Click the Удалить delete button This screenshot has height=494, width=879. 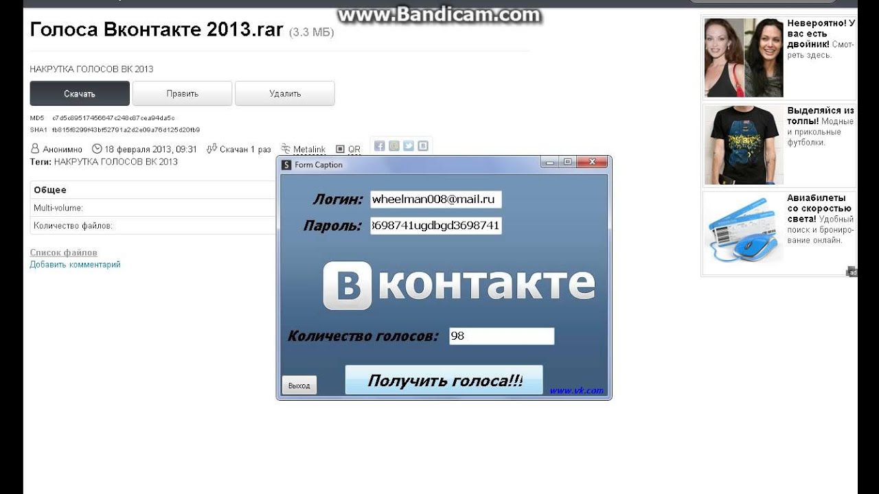pos(285,93)
